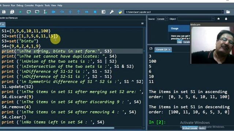234x131 pixels.
Task: Click the Usage heading in Help pane
Action: point(175,28)
